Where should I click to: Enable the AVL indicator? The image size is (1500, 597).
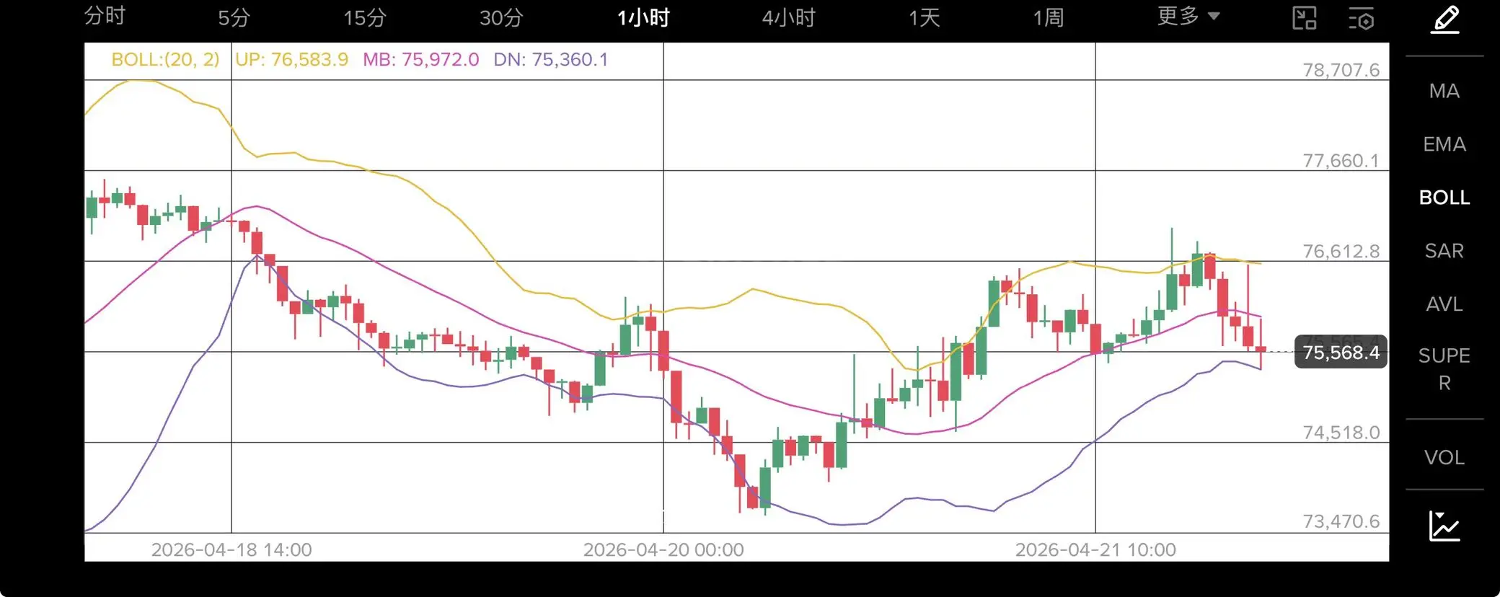pos(1444,304)
